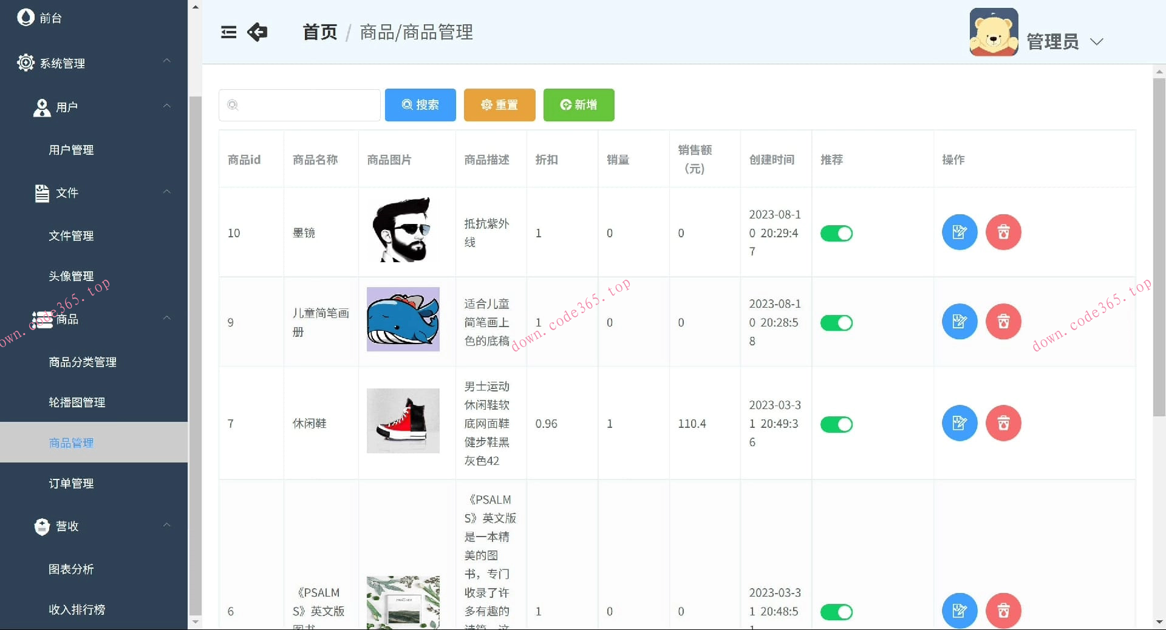Click the admin bear avatar image
The width and height of the screenshot is (1166, 630).
click(994, 32)
